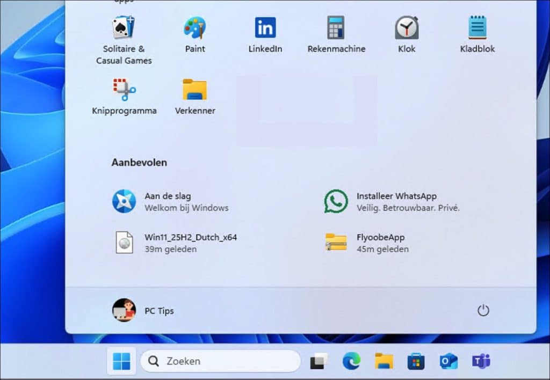Open Verkenner file explorer in Start menu

coord(195,90)
